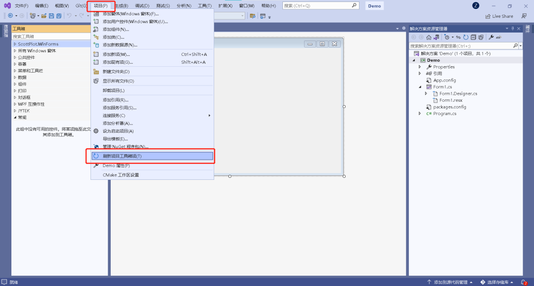This screenshot has height=286, width=534.
Task: Click the Save All toolbar icon
Action: [59, 16]
